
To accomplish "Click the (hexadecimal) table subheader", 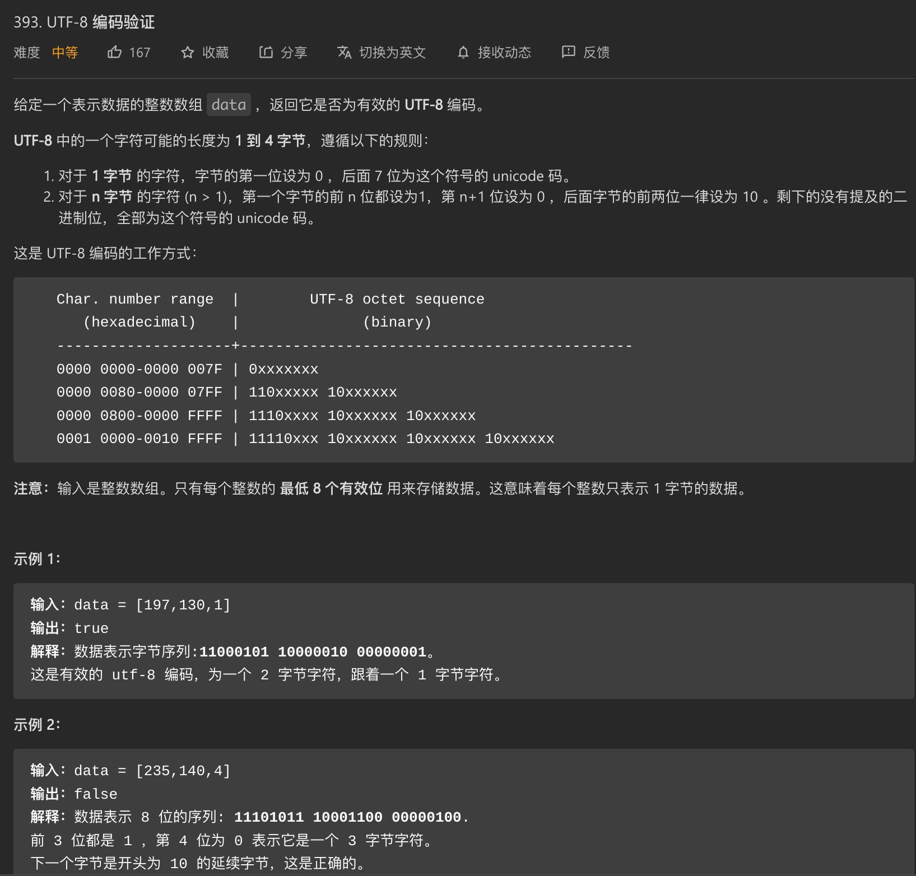I will pyautogui.click(x=140, y=322).
